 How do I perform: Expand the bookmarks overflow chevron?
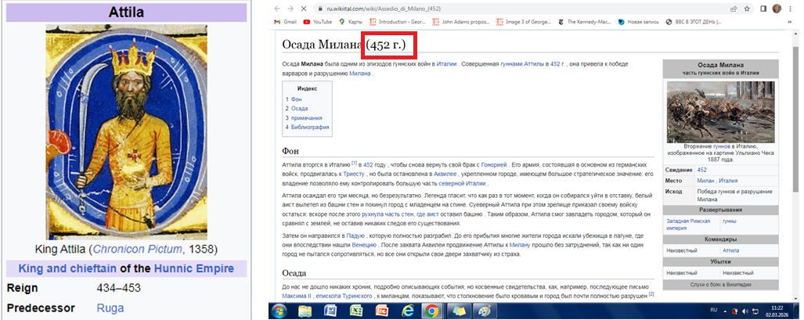pos(785,22)
